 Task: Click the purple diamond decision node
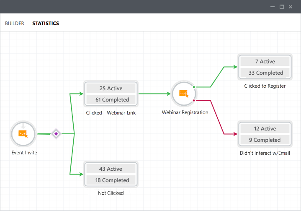click(56, 134)
